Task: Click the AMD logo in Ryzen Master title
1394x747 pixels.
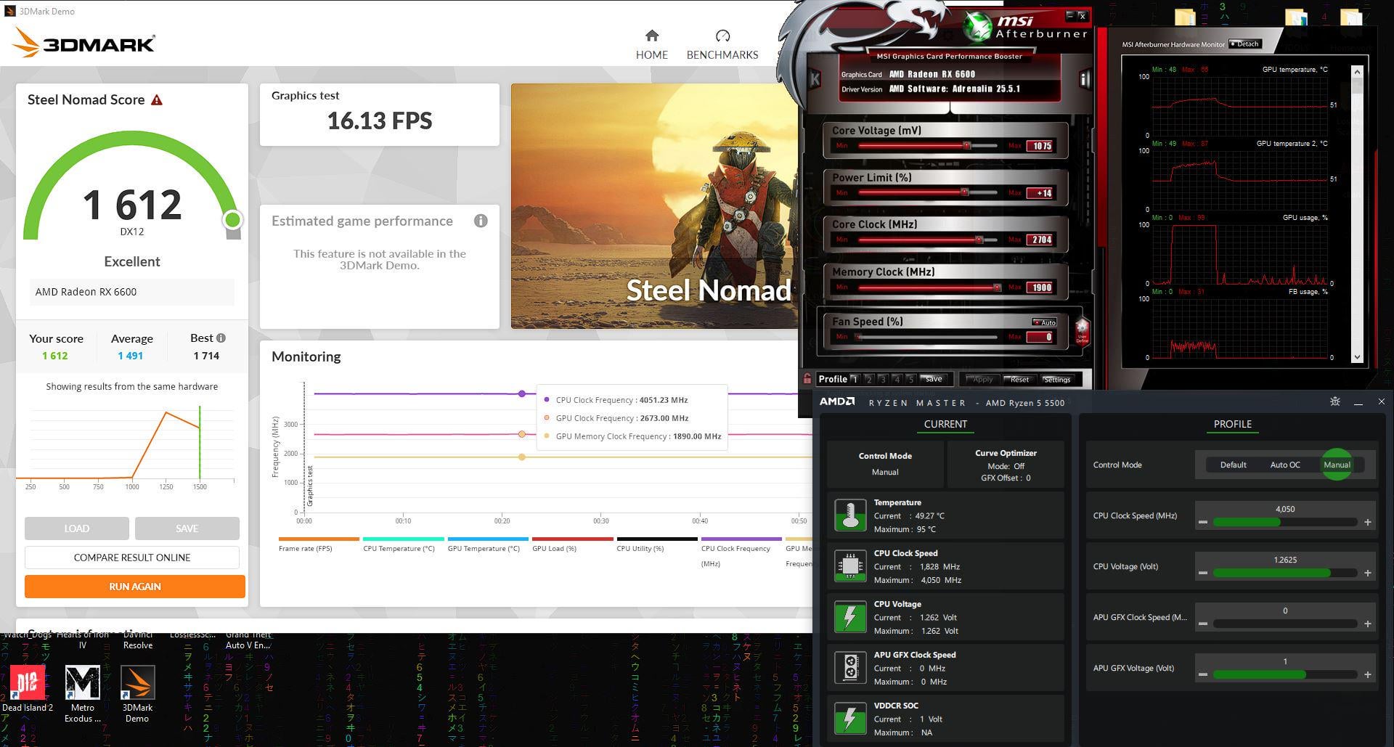Action: point(837,401)
